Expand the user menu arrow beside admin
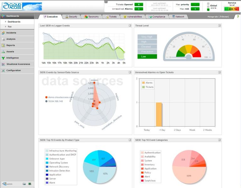This screenshot has width=241, height=188. [x=3, y=183]
